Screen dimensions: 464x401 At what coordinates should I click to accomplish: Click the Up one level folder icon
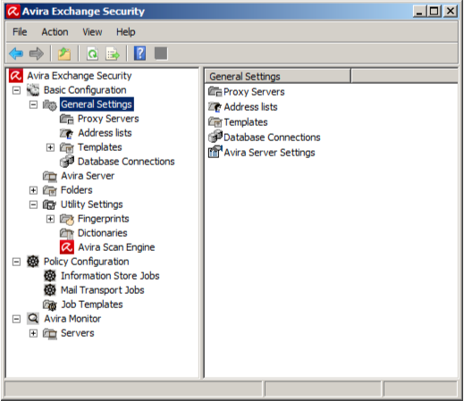(64, 54)
